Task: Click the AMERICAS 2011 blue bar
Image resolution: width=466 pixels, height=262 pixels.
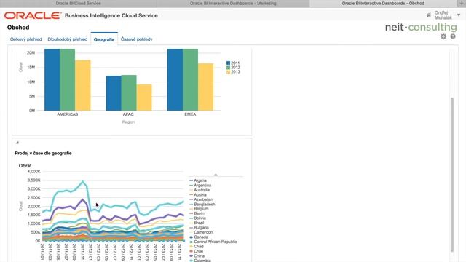Action: 52,79
